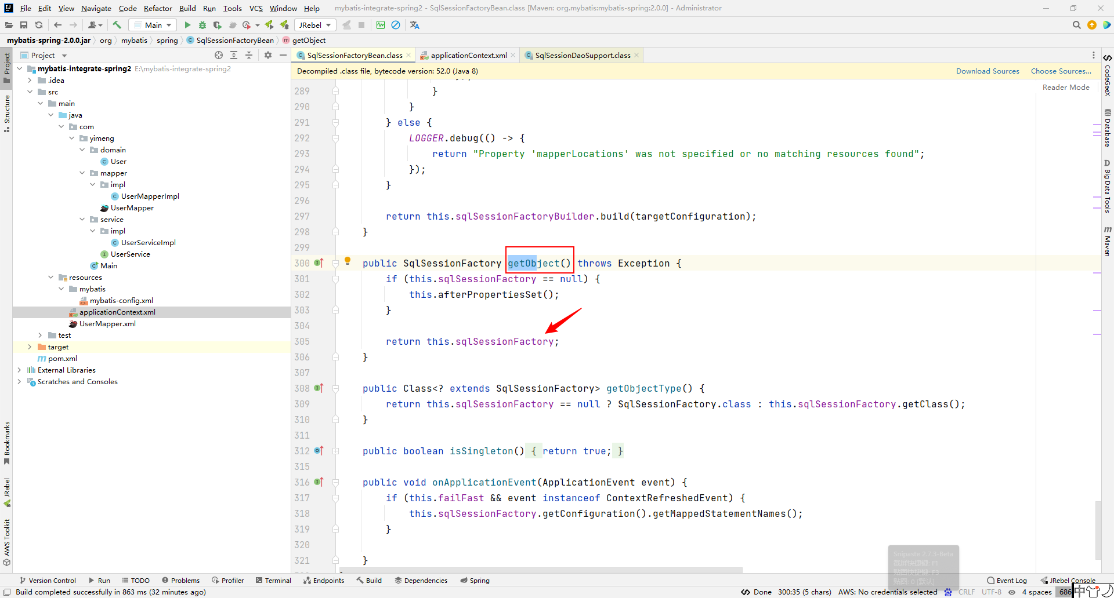Image resolution: width=1114 pixels, height=598 pixels.
Task: Expand External Libraries node
Action: point(19,370)
